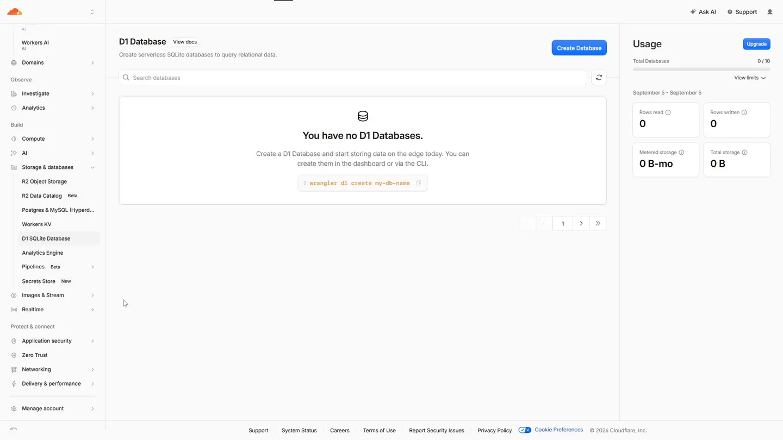783x440 pixels.
Task: Select D1 SQLite Database item
Action: pyautogui.click(x=59, y=238)
